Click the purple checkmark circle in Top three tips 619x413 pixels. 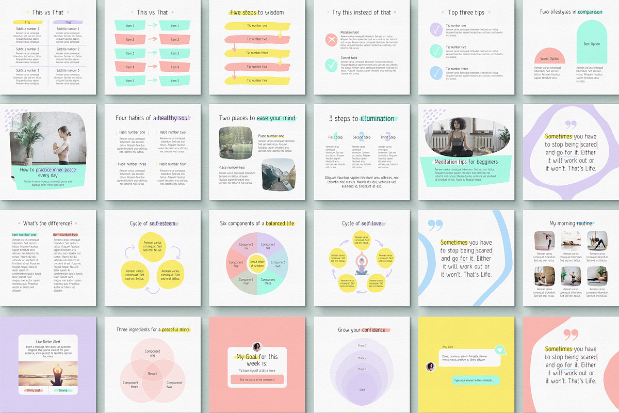coord(436,30)
